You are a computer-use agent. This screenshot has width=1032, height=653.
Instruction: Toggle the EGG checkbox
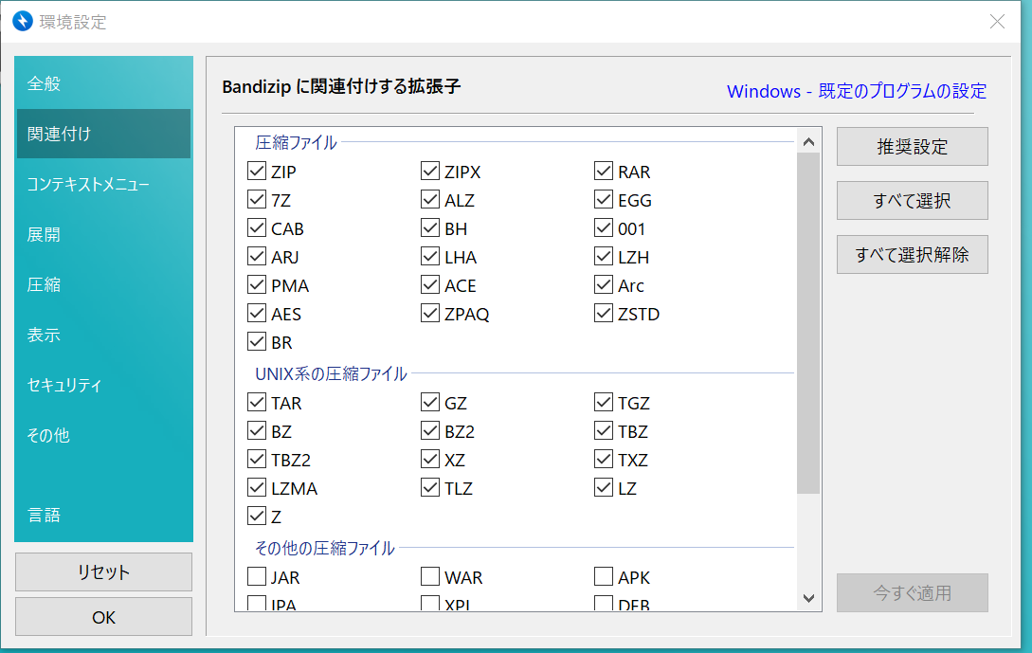(604, 199)
